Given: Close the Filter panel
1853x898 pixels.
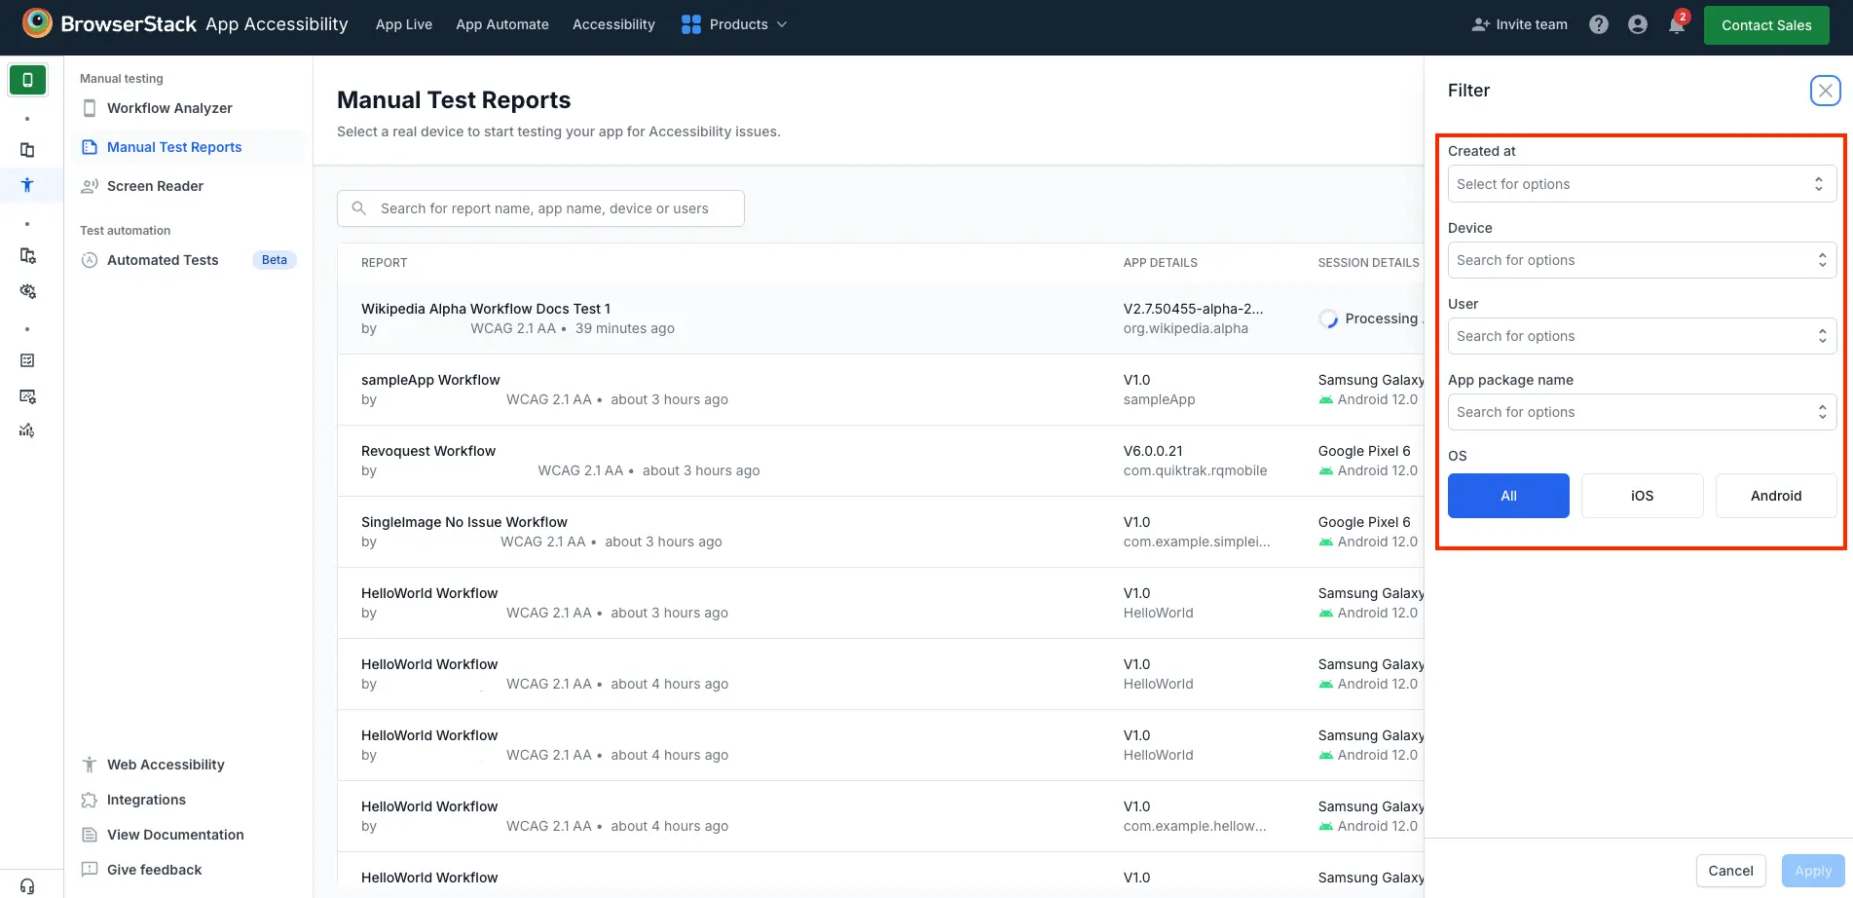Looking at the screenshot, I should pyautogui.click(x=1825, y=91).
